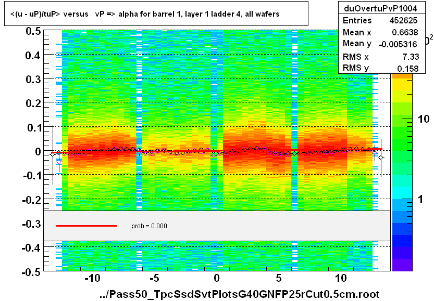434x301 pixels.
Task: Click the y-axis label -0.5
Action: [x=32, y=272]
